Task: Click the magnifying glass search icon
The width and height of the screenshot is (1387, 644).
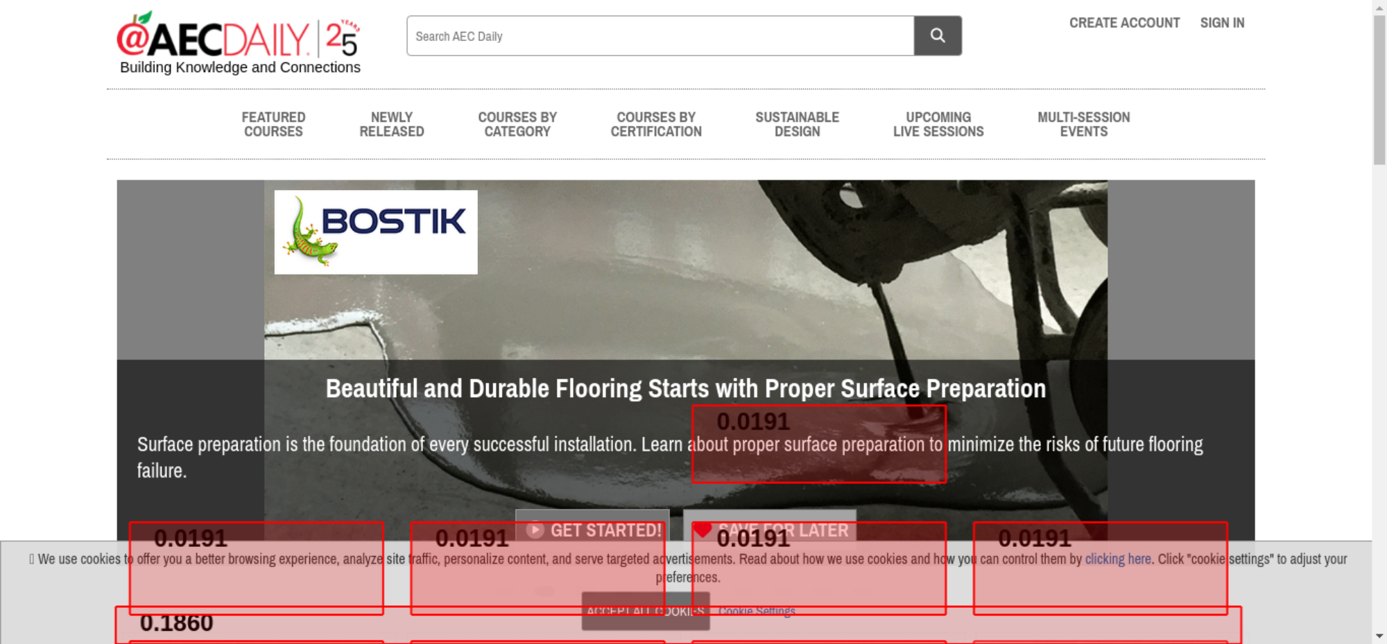Action: click(x=937, y=35)
